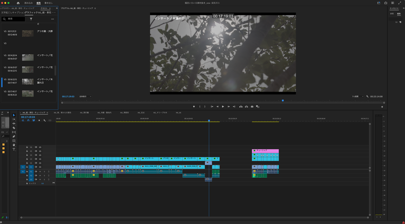405x224 pixels.
Task: Open the monitor zoom level dropdown
Action: 85,96
